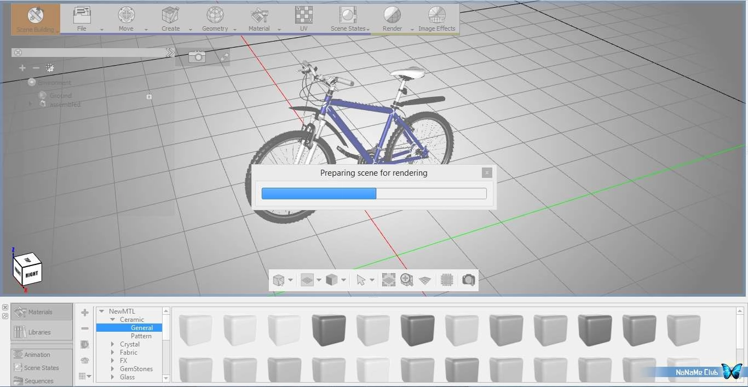Open the Create dropdown arrow
Viewport: 748px width, 387px height.
click(x=191, y=30)
